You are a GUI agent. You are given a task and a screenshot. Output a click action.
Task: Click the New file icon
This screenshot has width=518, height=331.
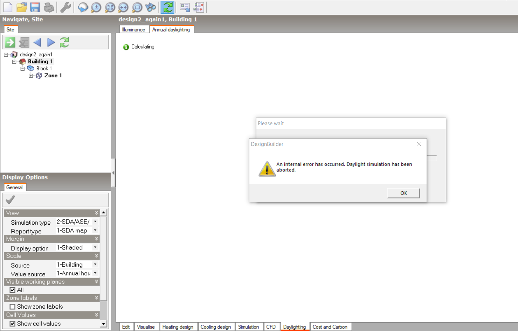(8, 7)
